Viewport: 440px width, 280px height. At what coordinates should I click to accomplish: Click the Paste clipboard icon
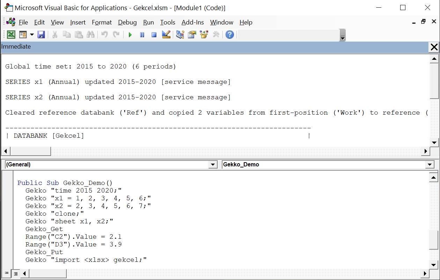click(x=79, y=35)
